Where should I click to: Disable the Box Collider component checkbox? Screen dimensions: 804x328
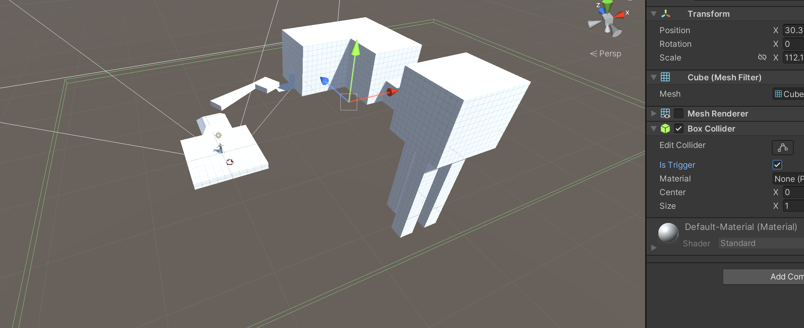point(678,129)
